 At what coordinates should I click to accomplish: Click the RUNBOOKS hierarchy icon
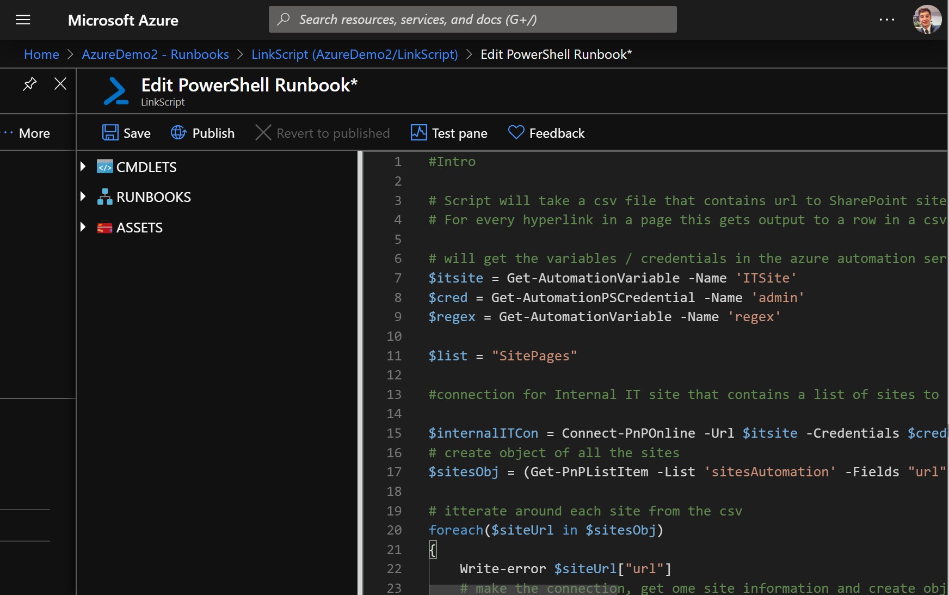(x=105, y=197)
